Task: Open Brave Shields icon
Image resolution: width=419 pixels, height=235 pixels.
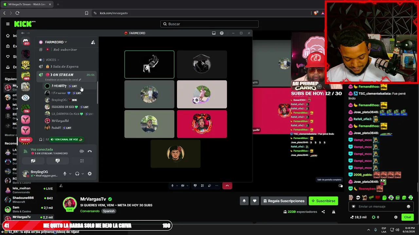Action: coord(316,13)
